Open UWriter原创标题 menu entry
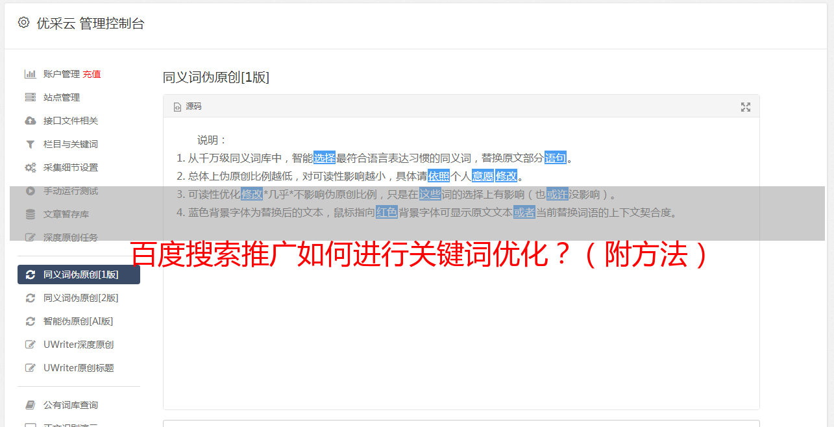Viewport: 834px width, 427px height. [79, 368]
